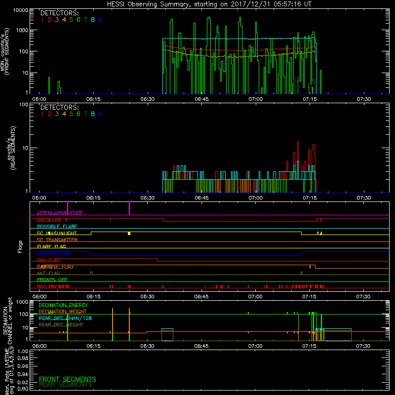Select blue detector 9 in front-segments legend
The width and height of the screenshot is (395, 395).
[100, 20]
